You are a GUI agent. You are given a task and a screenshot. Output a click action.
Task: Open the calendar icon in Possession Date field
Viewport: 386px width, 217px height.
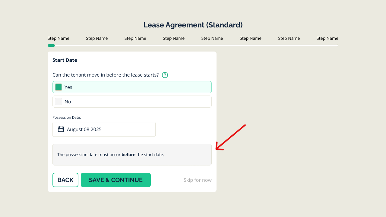pos(61,129)
